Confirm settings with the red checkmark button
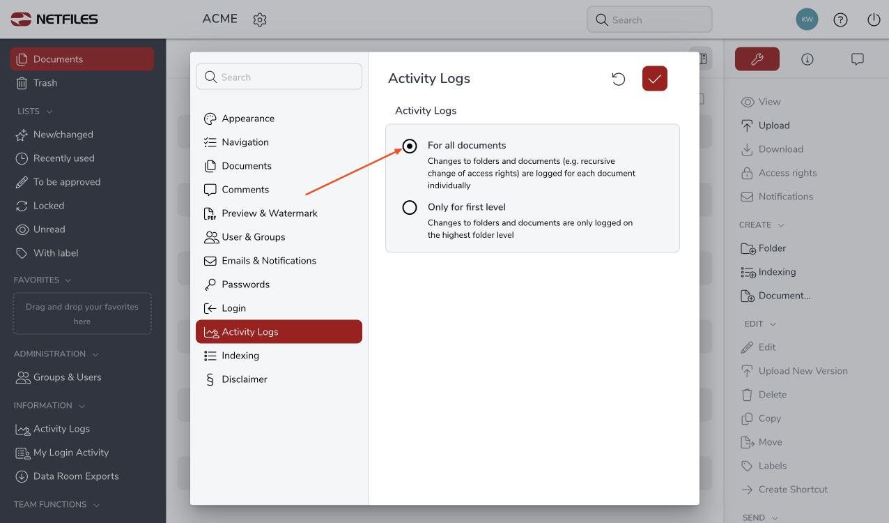The image size is (889, 523). point(655,79)
